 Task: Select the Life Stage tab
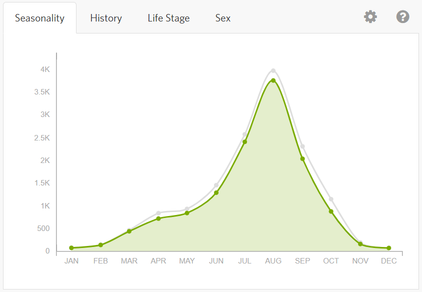click(168, 18)
